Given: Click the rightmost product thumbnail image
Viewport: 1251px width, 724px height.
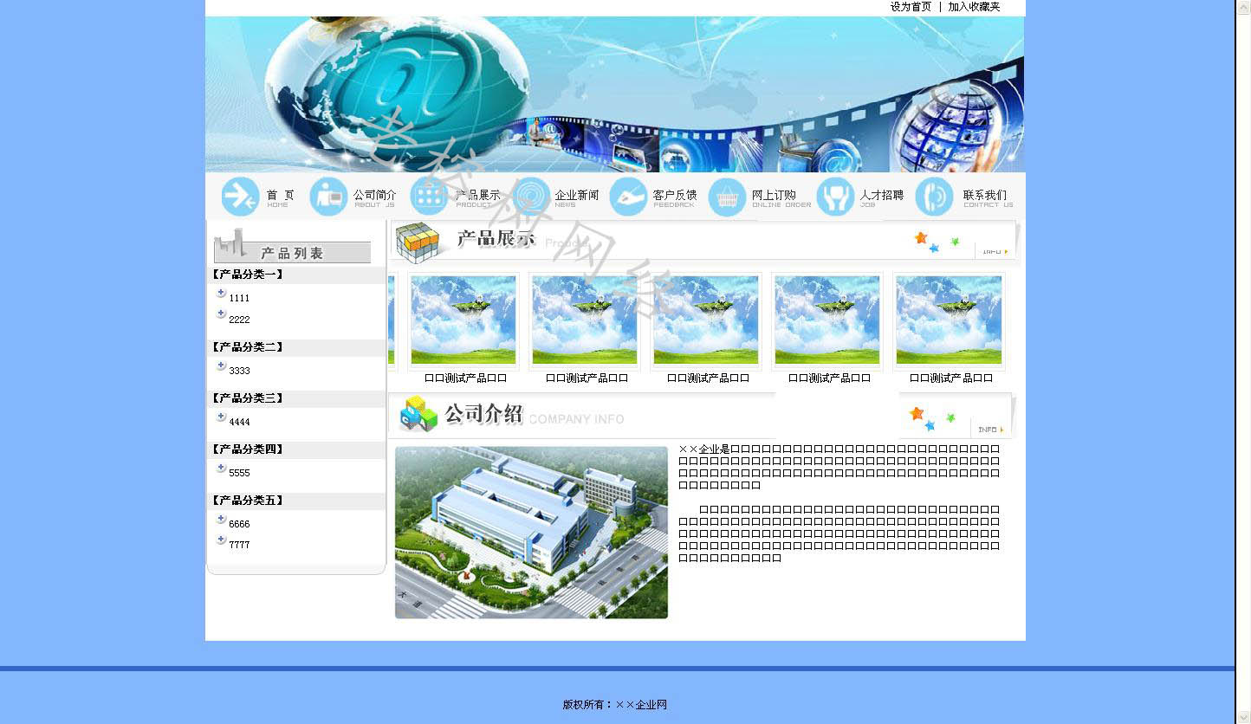Looking at the screenshot, I should pyautogui.click(x=949, y=320).
